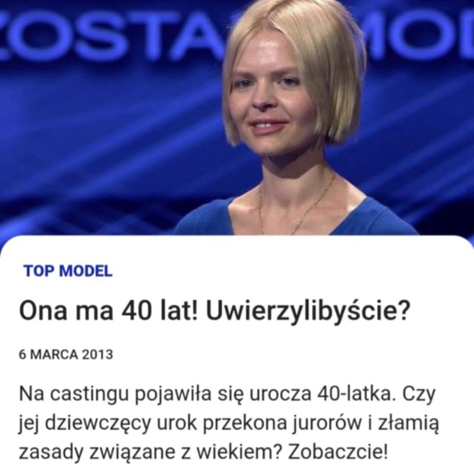Click the line starting "zasady związane z wiekiem?"
This screenshot has height=474, width=474.
[203, 452]
